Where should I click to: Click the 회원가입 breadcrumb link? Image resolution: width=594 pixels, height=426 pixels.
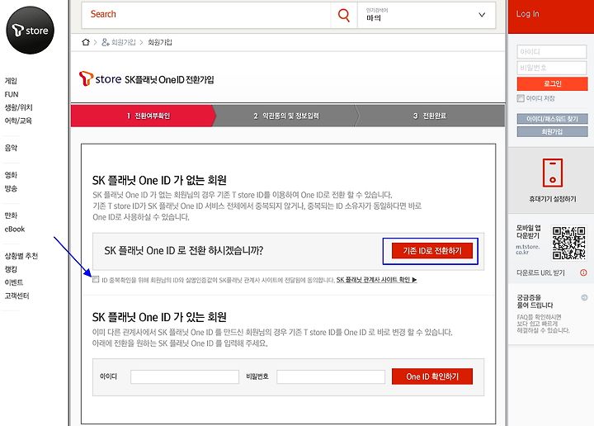point(159,42)
